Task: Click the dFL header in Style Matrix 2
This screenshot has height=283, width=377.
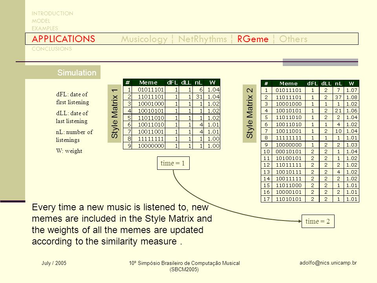Action: tap(312, 83)
